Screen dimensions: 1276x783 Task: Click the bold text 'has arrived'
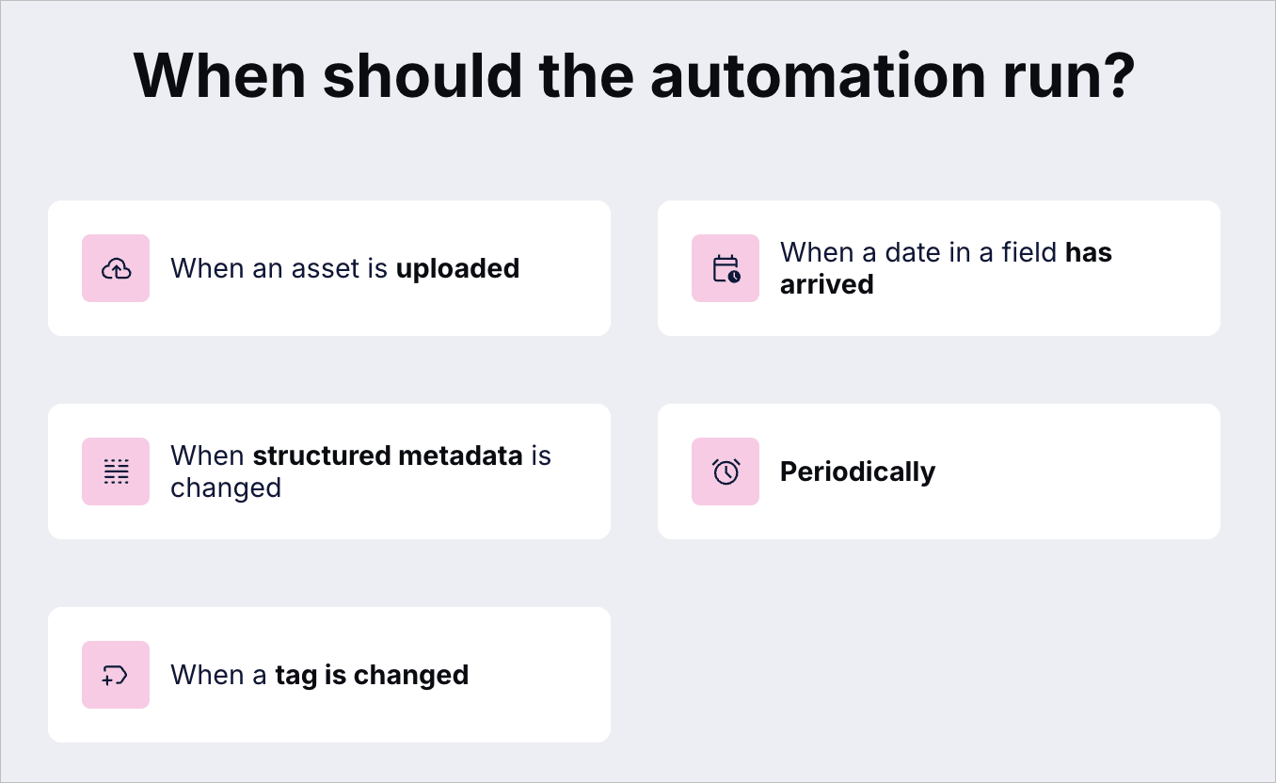click(x=946, y=268)
